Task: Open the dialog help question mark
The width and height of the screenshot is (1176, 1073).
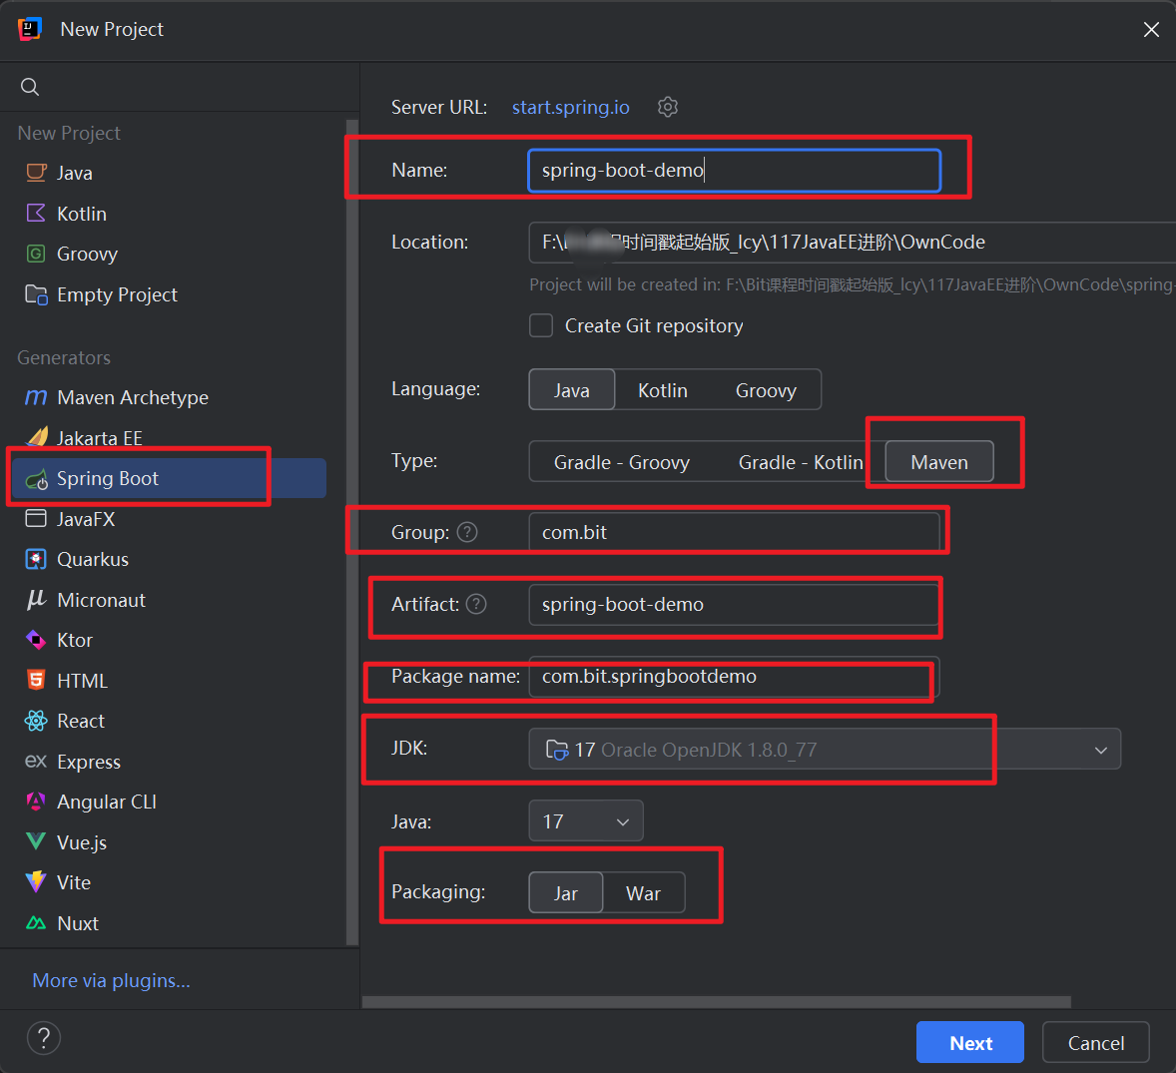Action: tap(44, 1038)
